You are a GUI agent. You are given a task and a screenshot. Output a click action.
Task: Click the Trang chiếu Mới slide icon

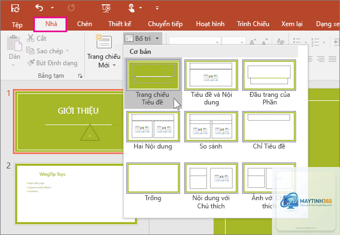pos(104,42)
